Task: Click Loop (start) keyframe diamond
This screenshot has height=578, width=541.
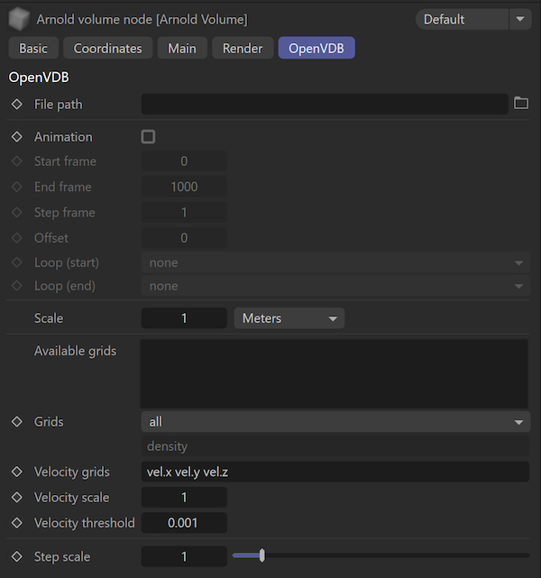Action: tap(17, 262)
